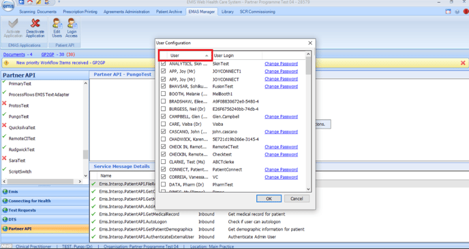Switch to the Patient Archive tab

pos(168,12)
